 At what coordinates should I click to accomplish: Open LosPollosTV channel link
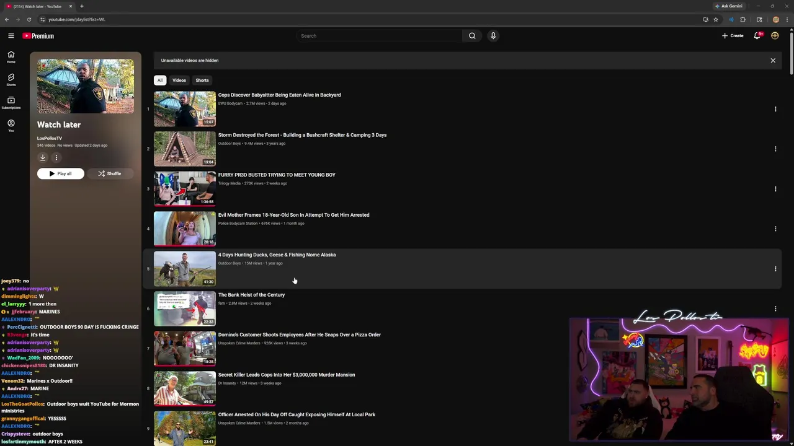click(49, 138)
